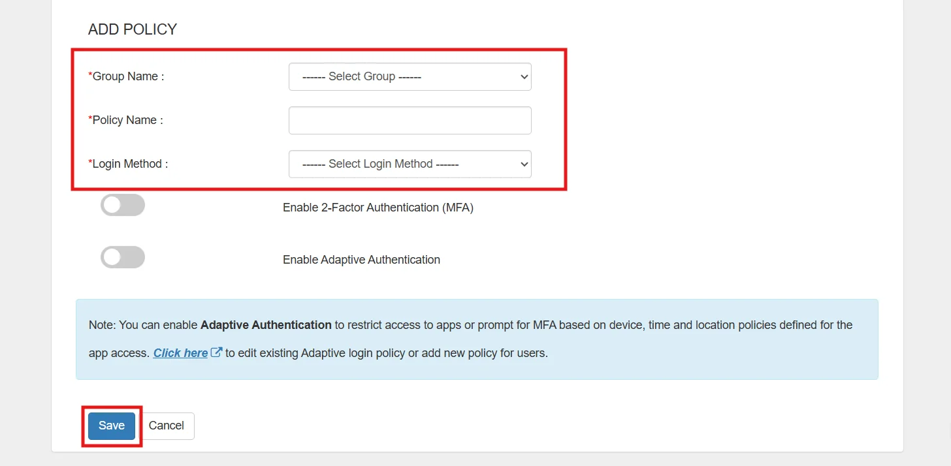Click the Enable Adaptive Authentication text

click(361, 260)
